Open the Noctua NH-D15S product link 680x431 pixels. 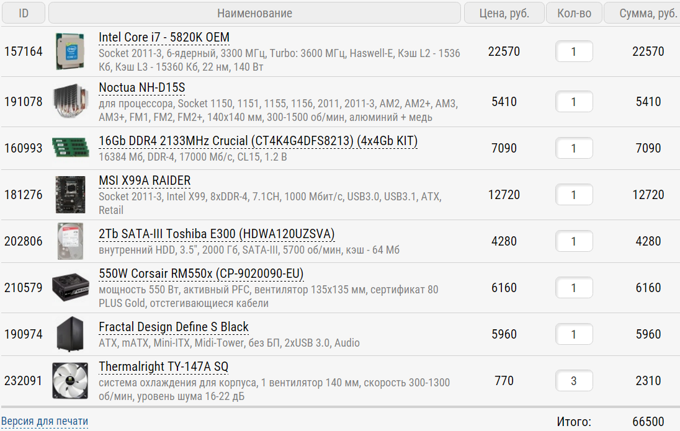click(x=141, y=88)
